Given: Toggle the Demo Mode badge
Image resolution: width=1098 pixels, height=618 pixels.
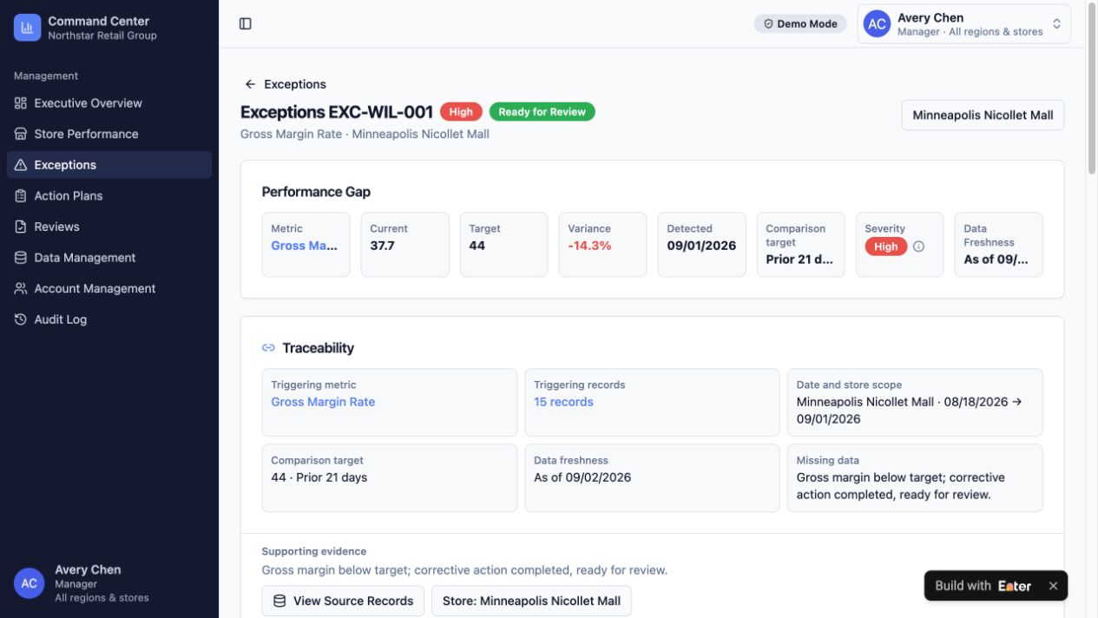Looking at the screenshot, I should pyautogui.click(x=800, y=24).
